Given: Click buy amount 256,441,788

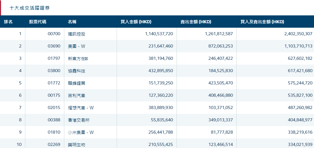Looking at the screenshot, I should (x=161, y=132).
